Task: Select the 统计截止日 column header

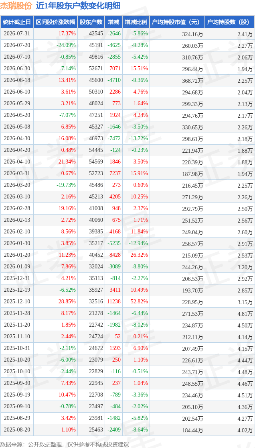Action: pos(16,22)
